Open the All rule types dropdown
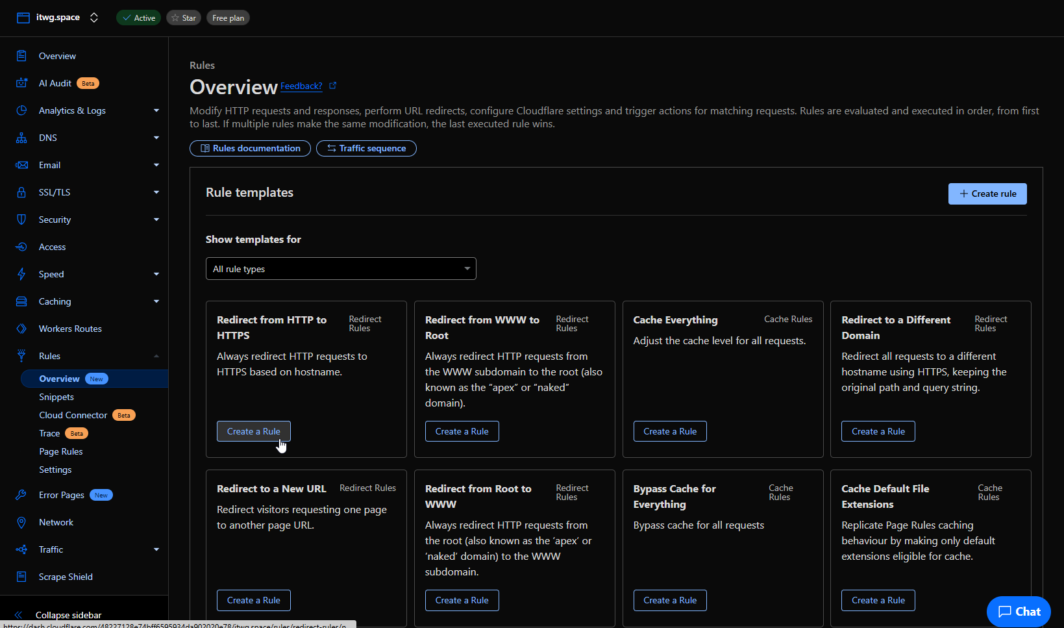 coord(341,269)
